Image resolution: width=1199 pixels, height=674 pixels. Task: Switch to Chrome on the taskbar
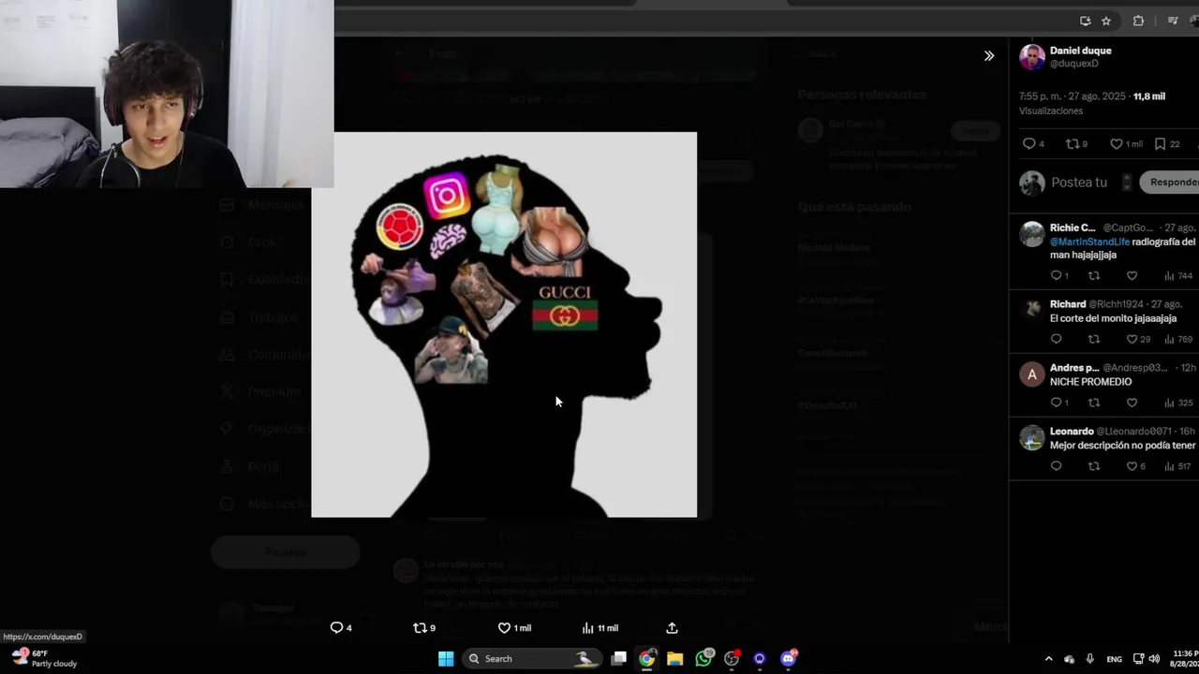point(646,658)
